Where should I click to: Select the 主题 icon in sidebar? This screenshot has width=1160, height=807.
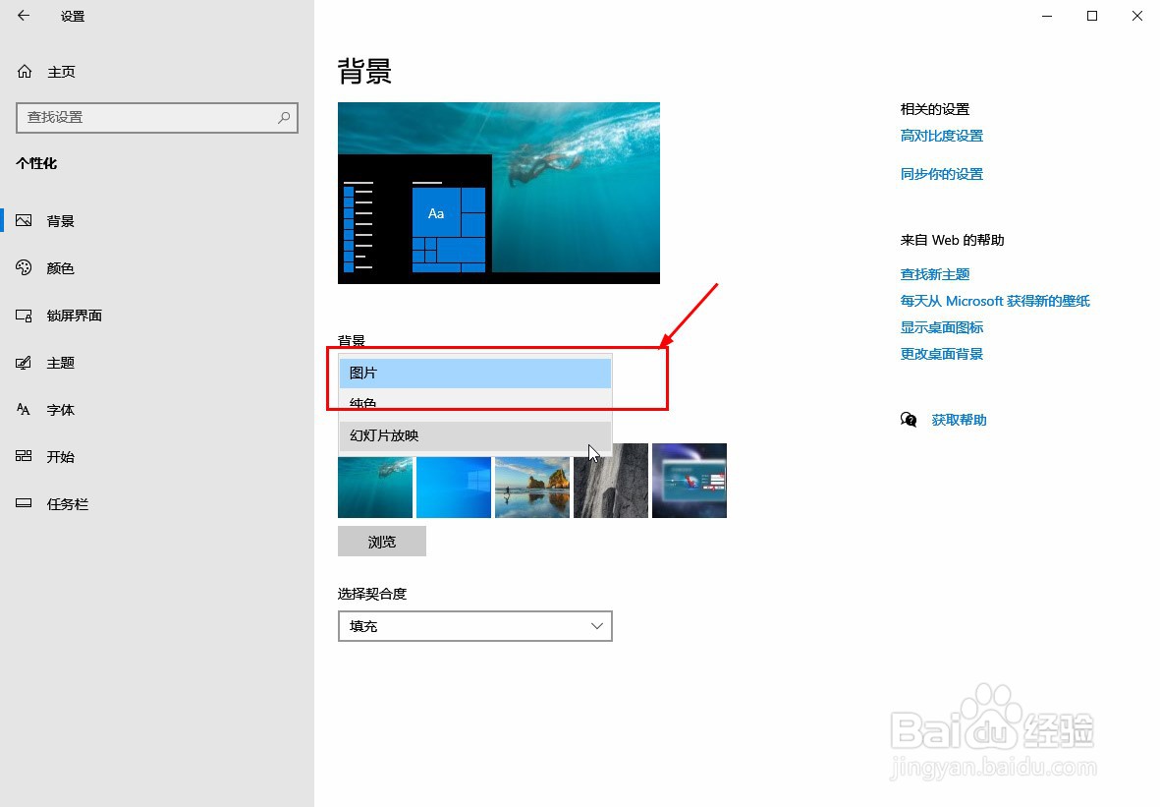coord(24,363)
